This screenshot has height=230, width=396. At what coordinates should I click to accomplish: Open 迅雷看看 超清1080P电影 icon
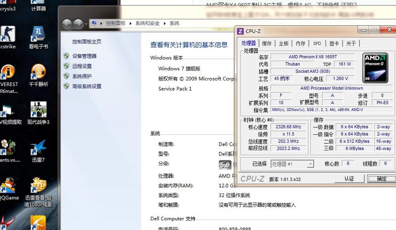38,192
